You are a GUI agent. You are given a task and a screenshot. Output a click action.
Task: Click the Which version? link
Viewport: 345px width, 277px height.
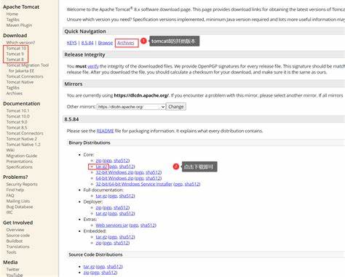point(20,43)
